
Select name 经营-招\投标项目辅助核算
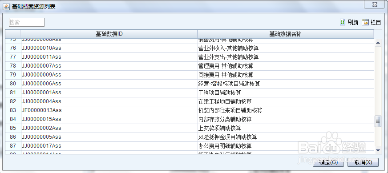click(286, 84)
